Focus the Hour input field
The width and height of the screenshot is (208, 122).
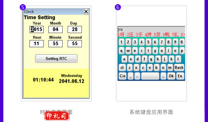click(x=36, y=44)
